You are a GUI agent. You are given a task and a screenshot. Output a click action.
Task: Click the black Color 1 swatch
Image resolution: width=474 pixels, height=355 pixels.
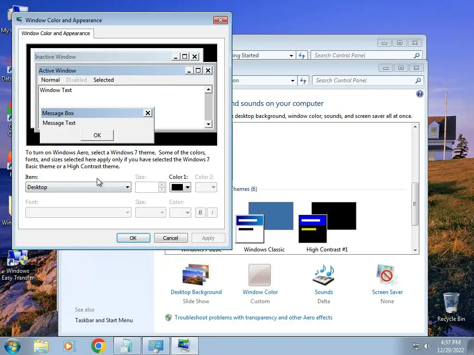(177, 187)
